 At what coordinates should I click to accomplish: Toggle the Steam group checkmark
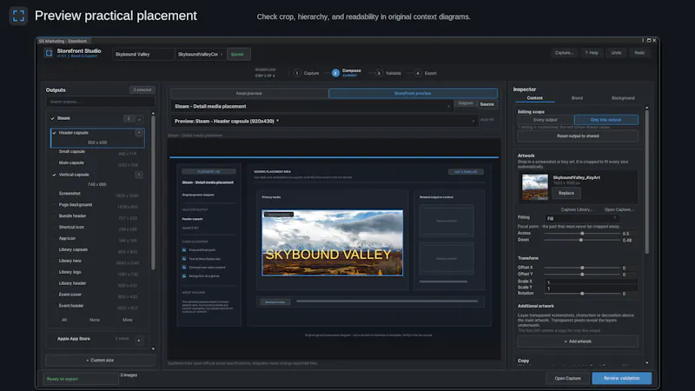[53, 118]
